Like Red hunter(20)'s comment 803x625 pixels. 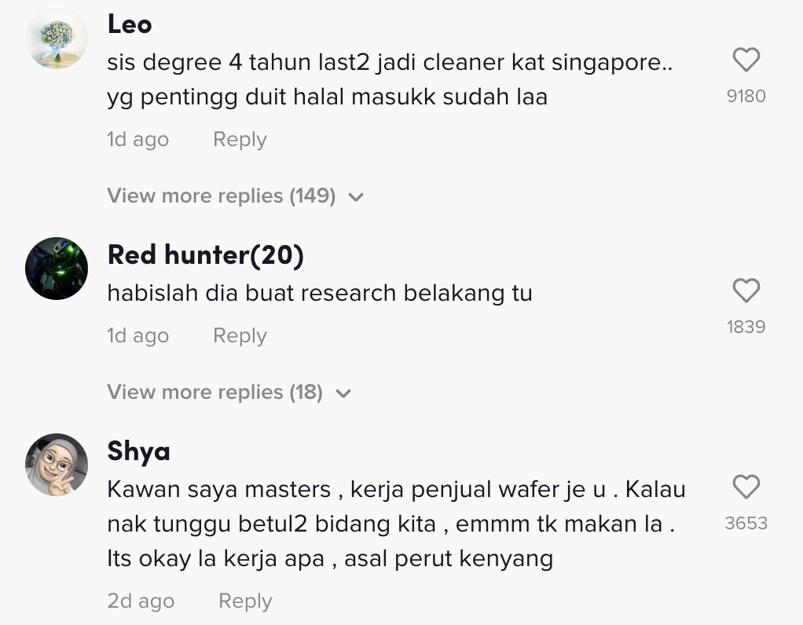click(x=746, y=291)
